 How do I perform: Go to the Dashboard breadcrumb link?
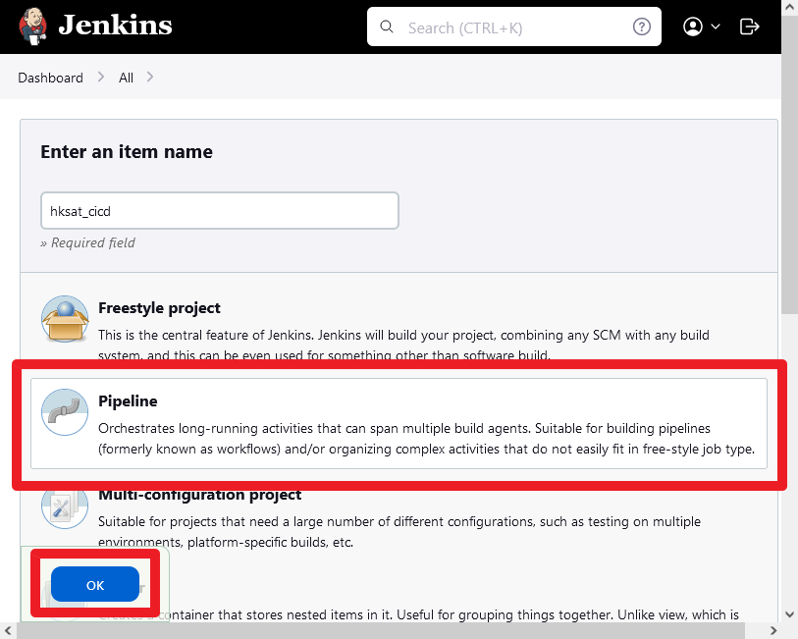tap(50, 78)
